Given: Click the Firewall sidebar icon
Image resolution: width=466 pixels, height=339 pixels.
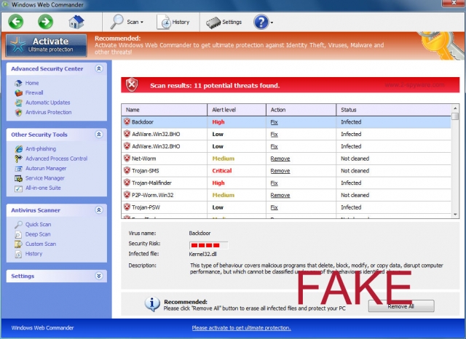Looking at the screenshot, I should tap(18, 93).
